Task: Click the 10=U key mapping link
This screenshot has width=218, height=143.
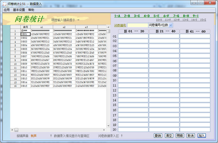Action: click(159, 20)
